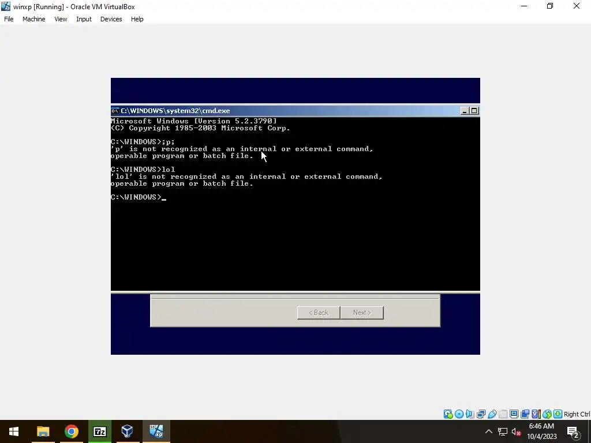Open the Input menu

click(x=84, y=19)
